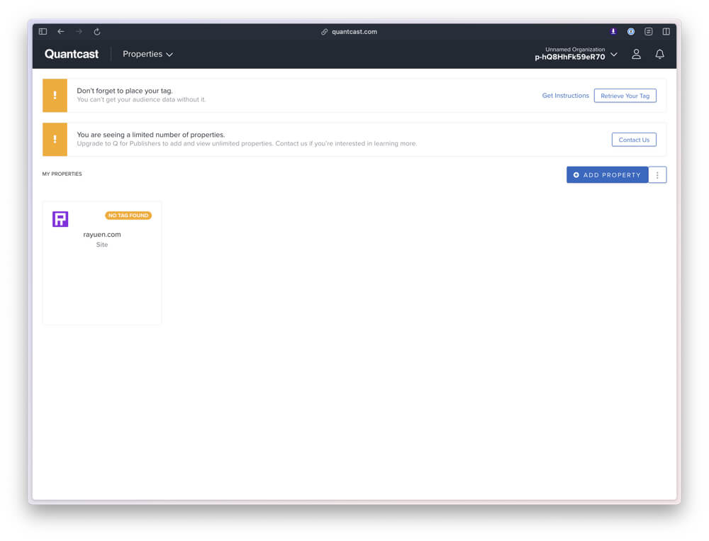Click the 'Site' label under rayuen.com
The width and height of the screenshot is (709, 541).
coord(102,245)
